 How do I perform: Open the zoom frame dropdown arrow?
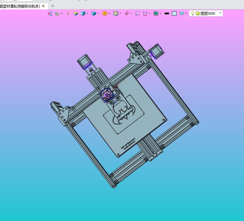(x=120, y=14)
